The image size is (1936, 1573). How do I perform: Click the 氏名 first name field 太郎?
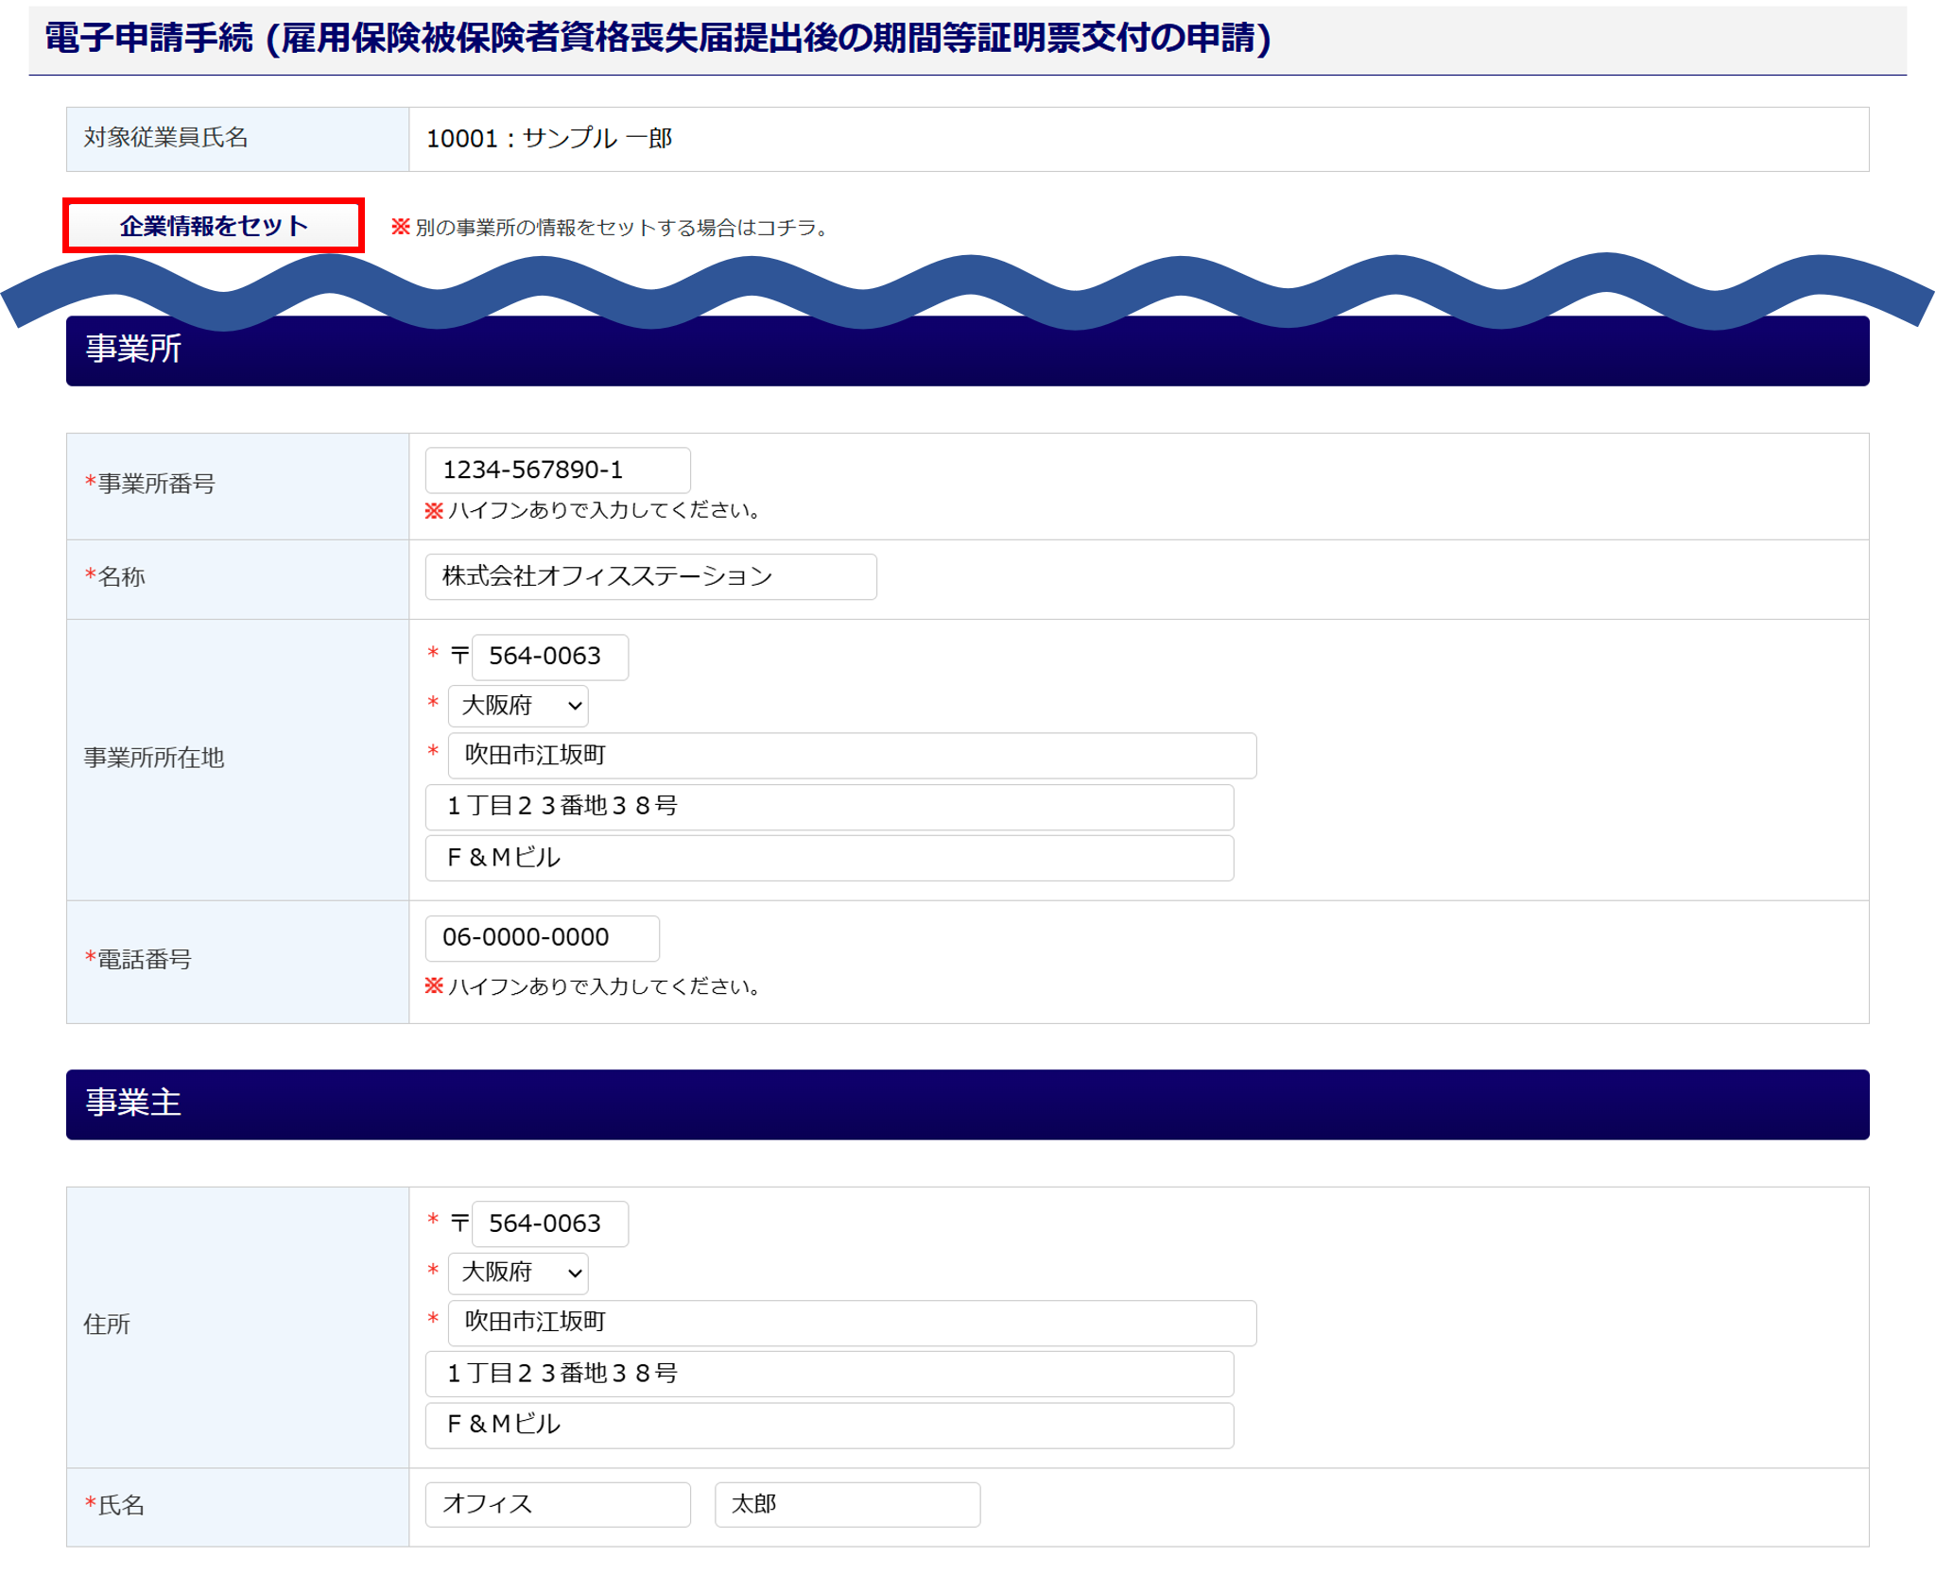click(846, 1504)
